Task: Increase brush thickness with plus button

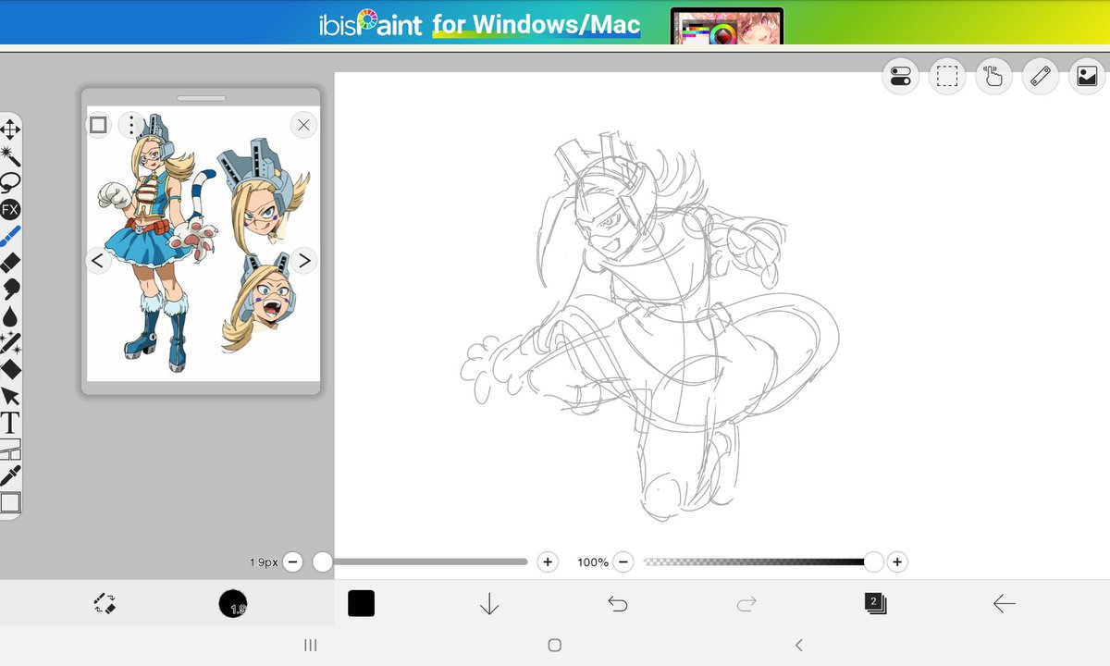Action: 548,561
